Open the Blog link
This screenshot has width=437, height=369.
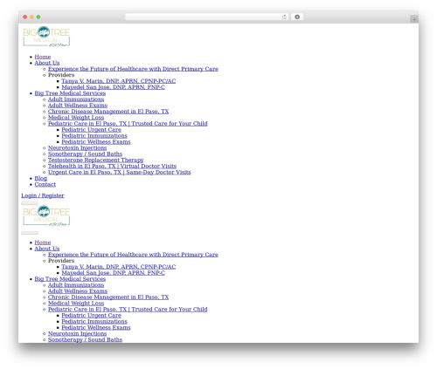click(41, 179)
